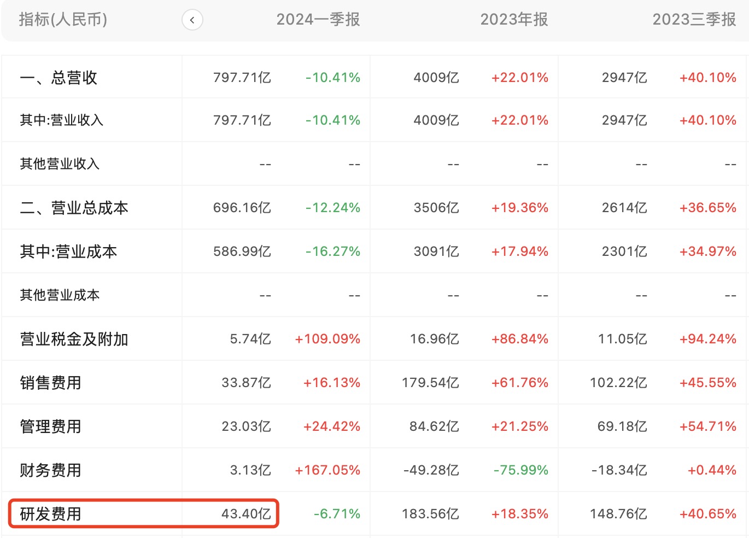Image resolution: width=749 pixels, height=538 pixels.
Task: Click the +167.05% financial expense change
Action: pos(327,470)
